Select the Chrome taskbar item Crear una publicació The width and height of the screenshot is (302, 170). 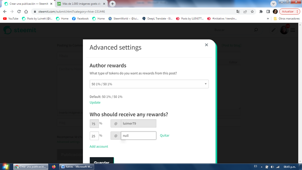coord(30,167)
